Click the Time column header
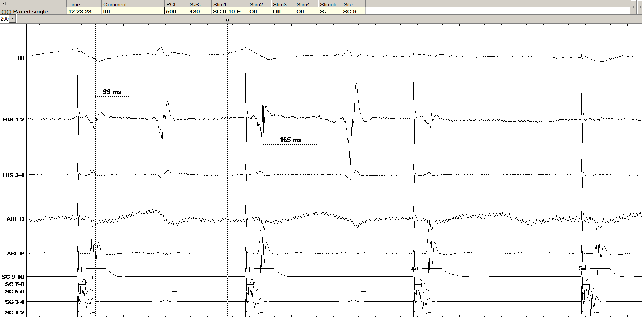 84,4
